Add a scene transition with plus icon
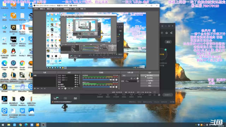 pos(131,78)
